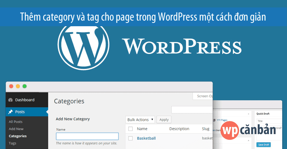Open Add New submenu link
This screenshot has width=287, height=149.
(16, 129)
